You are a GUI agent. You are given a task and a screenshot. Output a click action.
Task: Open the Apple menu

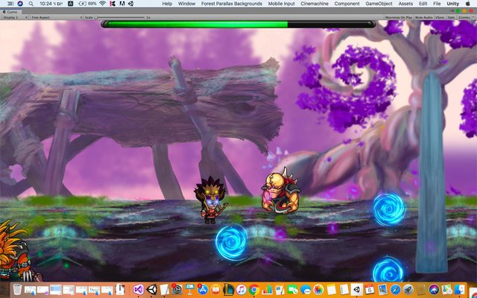pyautogui.click(x=468, y=4)
